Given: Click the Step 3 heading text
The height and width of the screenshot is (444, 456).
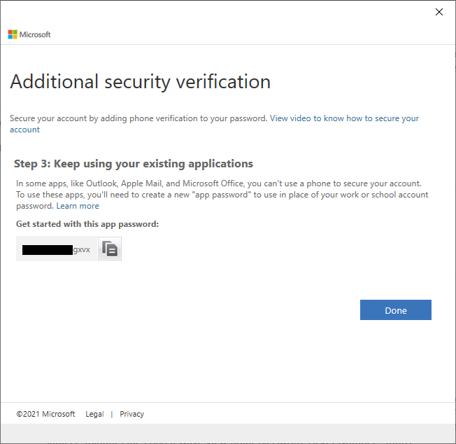Looking at the screenshot, I should click(133, 164).
